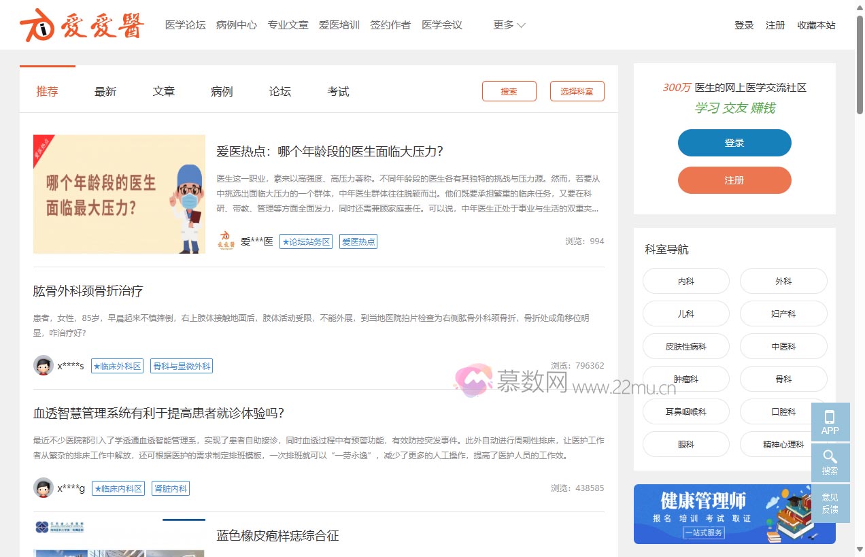
Task: Open 病例中心 from the navigation bar
Action: coord(236,24)
